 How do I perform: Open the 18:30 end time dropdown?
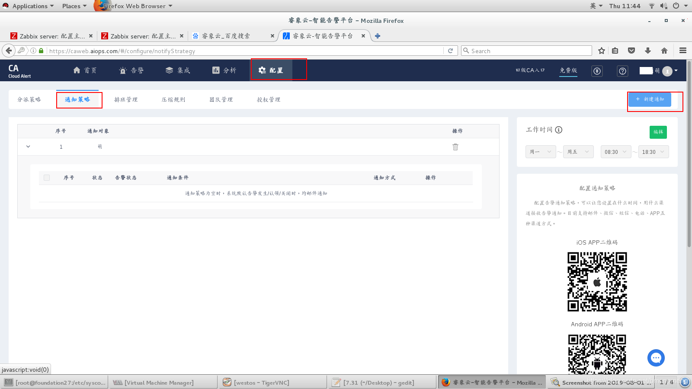[654, 152]
